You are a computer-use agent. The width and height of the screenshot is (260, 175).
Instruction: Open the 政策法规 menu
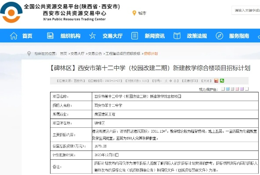click(x=197, y=36)
